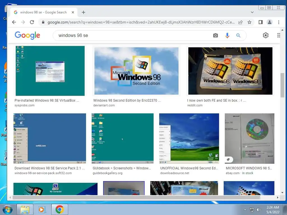This screenshot has width=287, height=215.
Task: Open the soft32.com Service Pack screenshot
Action: point(50,138)
